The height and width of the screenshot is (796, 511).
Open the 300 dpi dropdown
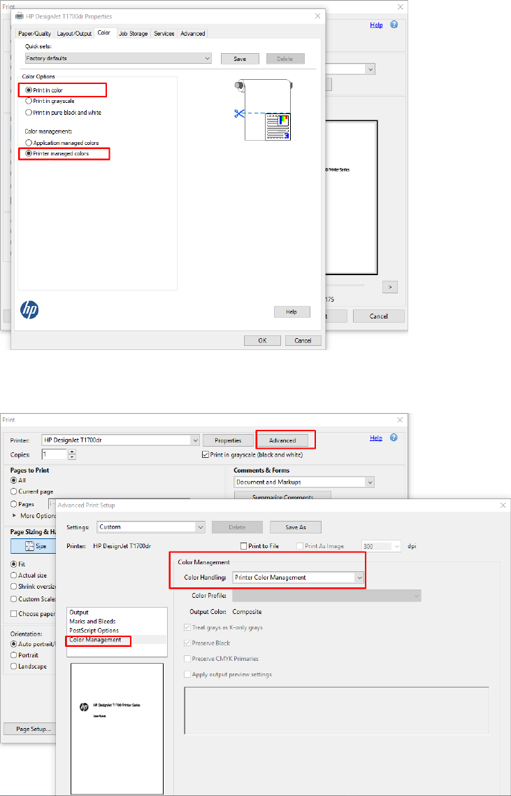[381, 546]
